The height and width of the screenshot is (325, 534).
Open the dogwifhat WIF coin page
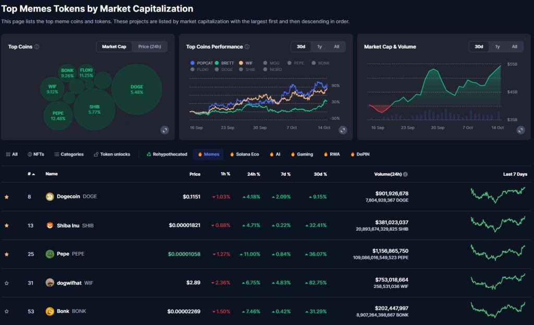(75, 283)
